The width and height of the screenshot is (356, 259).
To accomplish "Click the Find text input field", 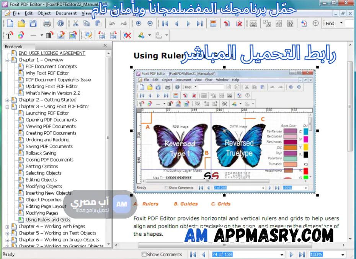I will point(350,23).
